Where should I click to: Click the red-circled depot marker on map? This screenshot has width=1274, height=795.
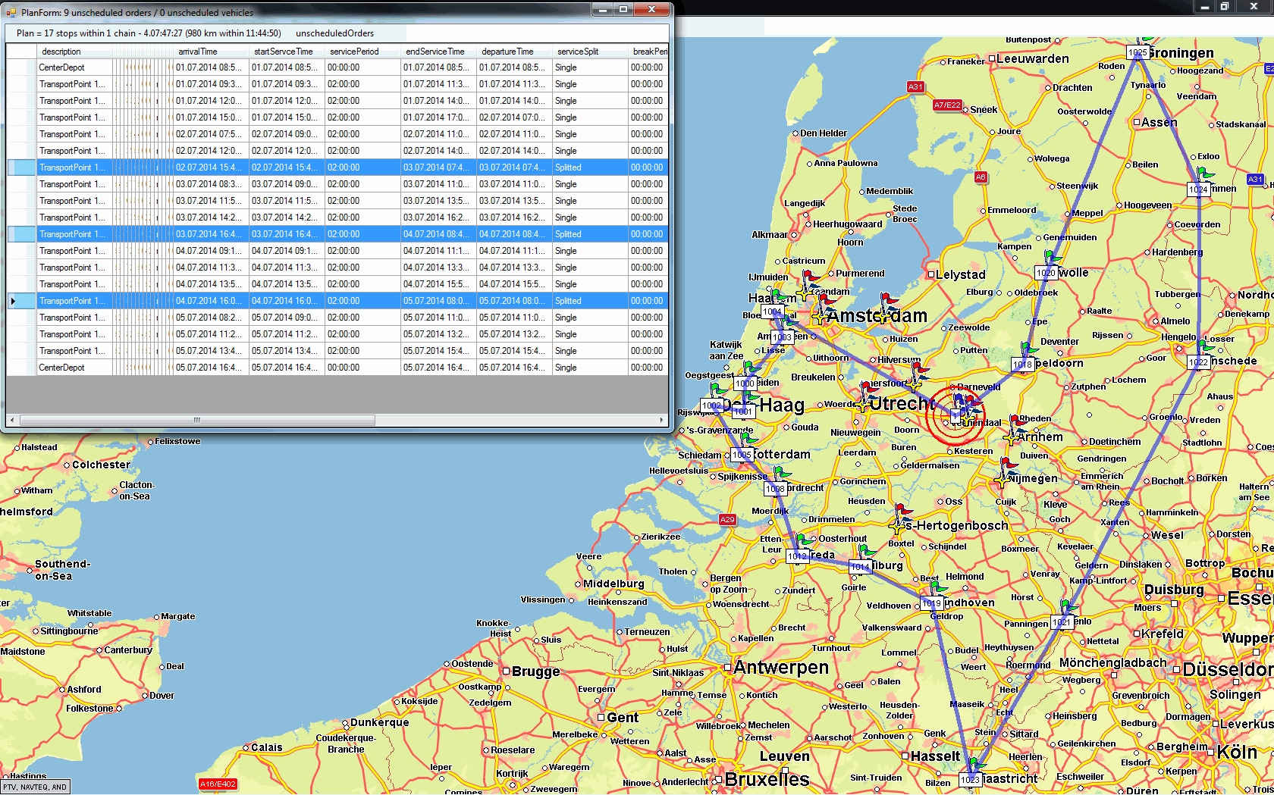[x=956, y=415]
